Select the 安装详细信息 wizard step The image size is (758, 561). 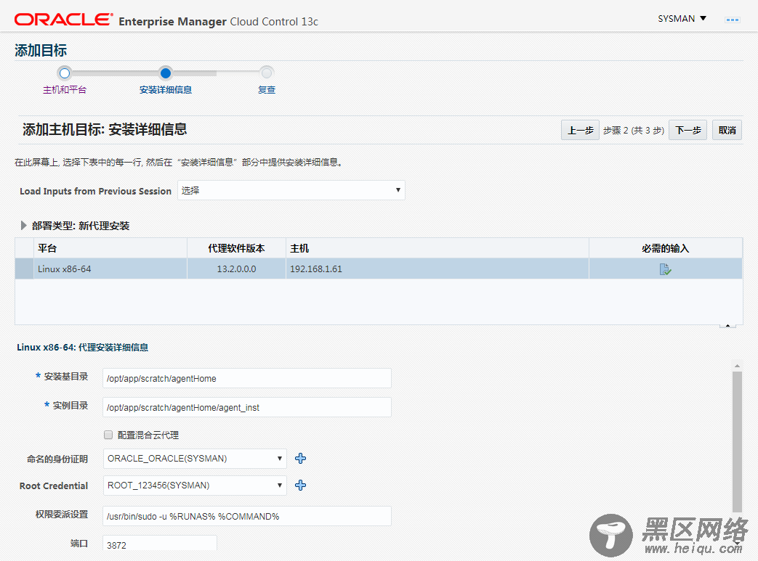coord(165,90)
